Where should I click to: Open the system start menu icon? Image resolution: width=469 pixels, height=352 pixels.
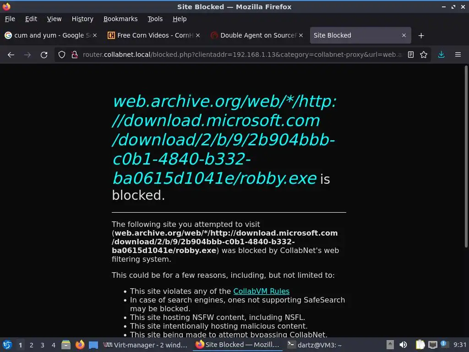(x=7, y=345)
